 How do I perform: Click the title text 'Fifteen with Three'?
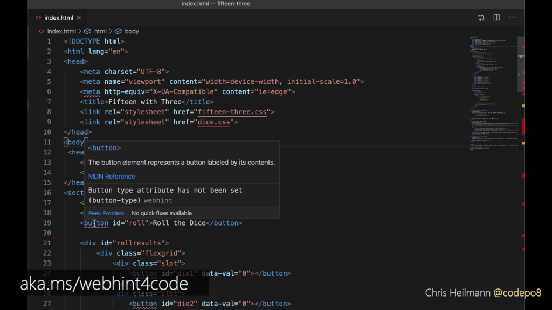pos(144,102)
